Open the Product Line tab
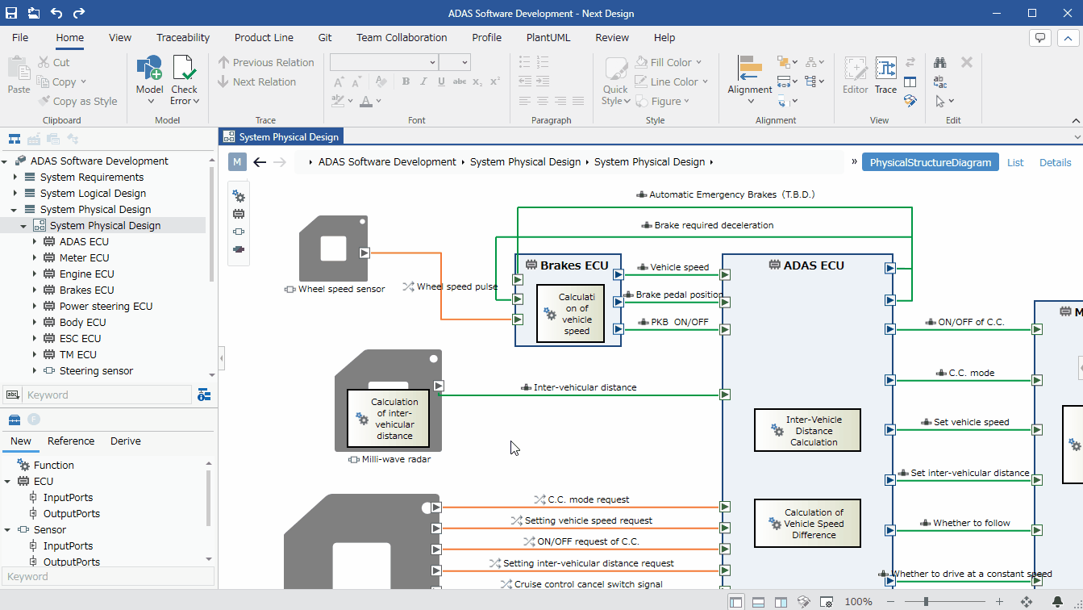Screen dimensions: 1083x610 coord(264,37)
